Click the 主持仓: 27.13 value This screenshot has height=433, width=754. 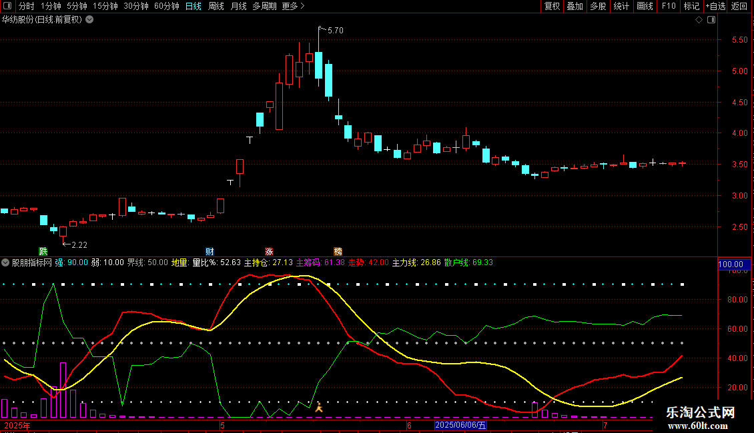pyautogui.click(x=268, y=262)
